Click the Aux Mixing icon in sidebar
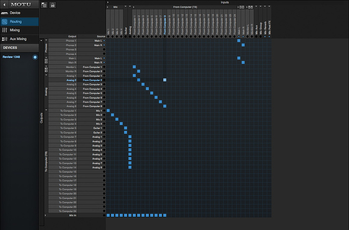The height and width of the screenshot is (230, 349). (x=5, y=39)
